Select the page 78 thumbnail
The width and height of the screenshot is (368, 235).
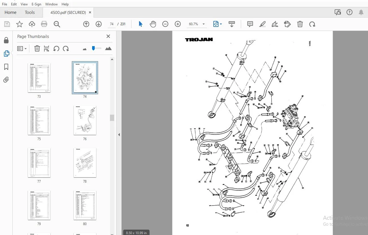(85, 163)
